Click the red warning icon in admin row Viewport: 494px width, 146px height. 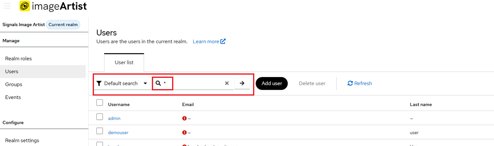(x=185, y=119)
